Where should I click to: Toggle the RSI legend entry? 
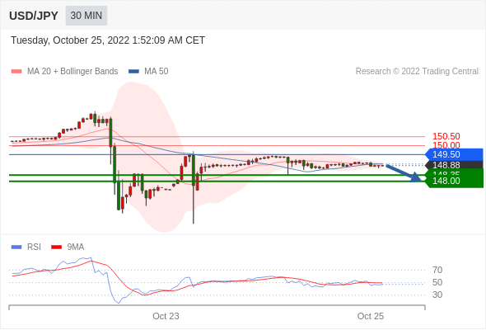coord(26,247)
